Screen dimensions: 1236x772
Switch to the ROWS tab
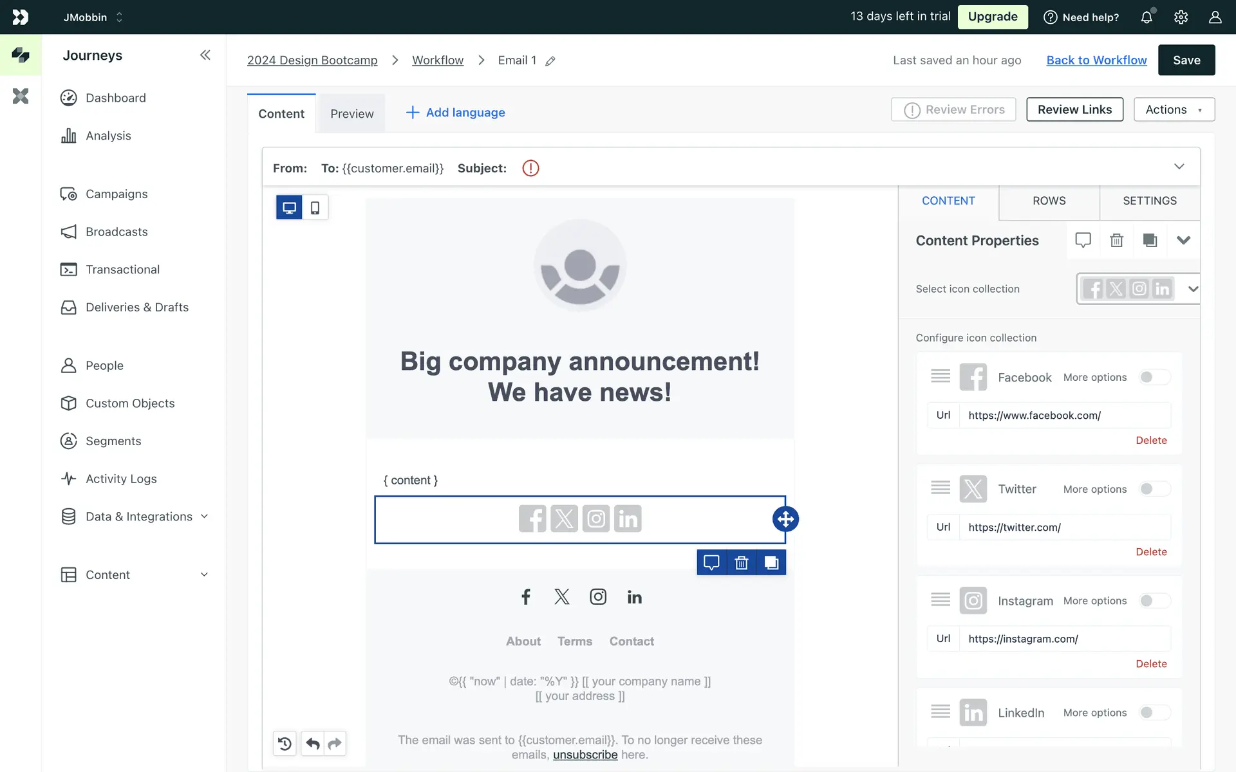(1049, 201)
